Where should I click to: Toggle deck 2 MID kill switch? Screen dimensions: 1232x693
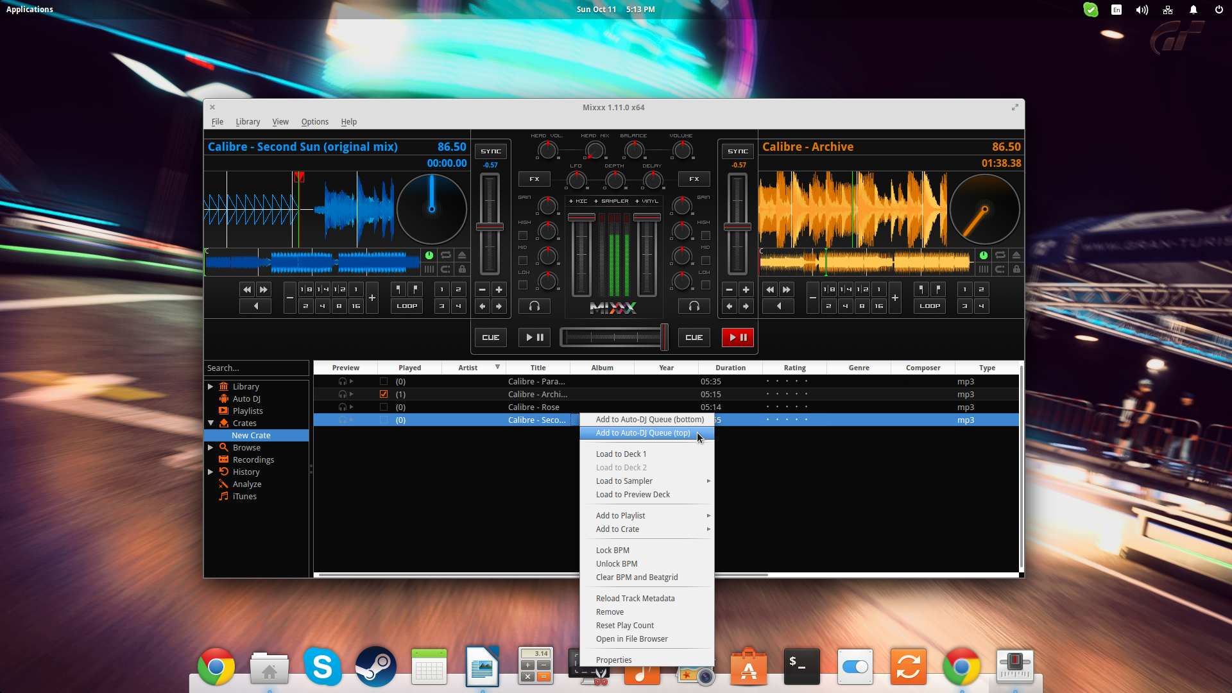coord(706,261)
